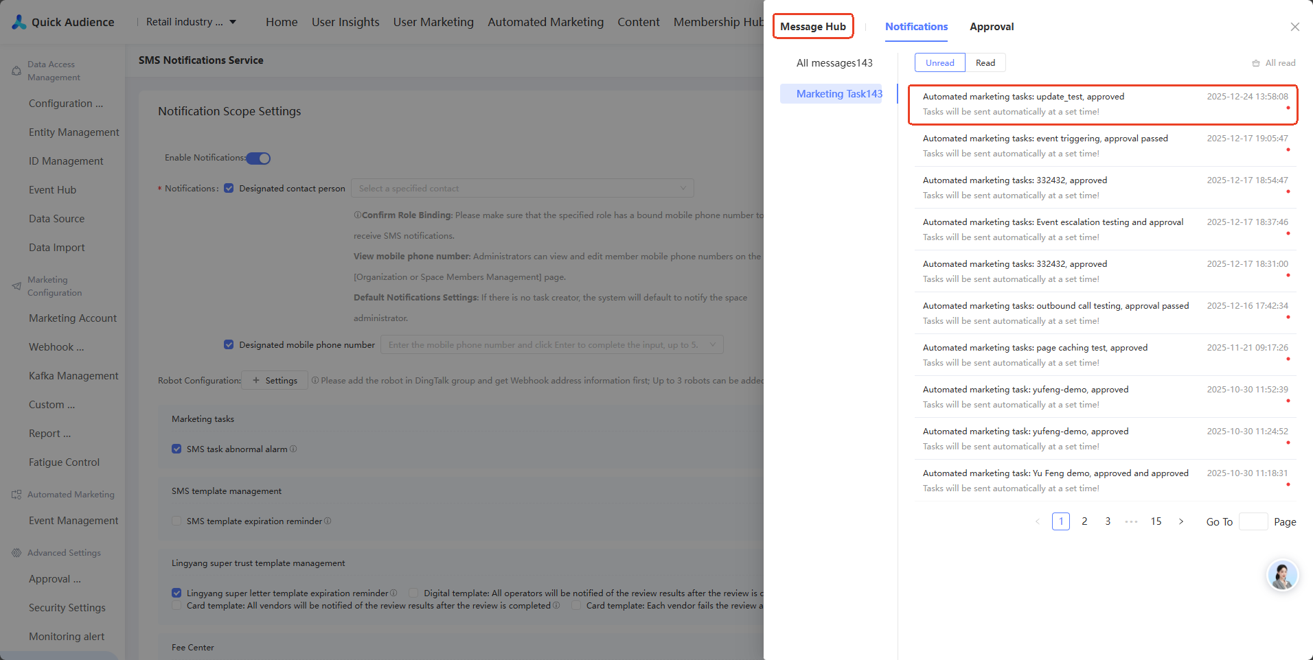Select All messages category
Screen dimensions: 1313x660
pyautogui.click(x=834, y=63)
